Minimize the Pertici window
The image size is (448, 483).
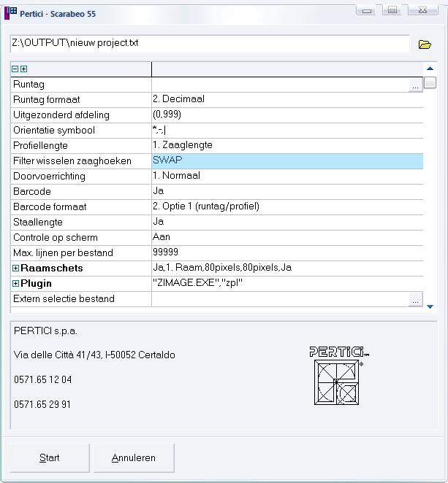[x=367, y=10]
